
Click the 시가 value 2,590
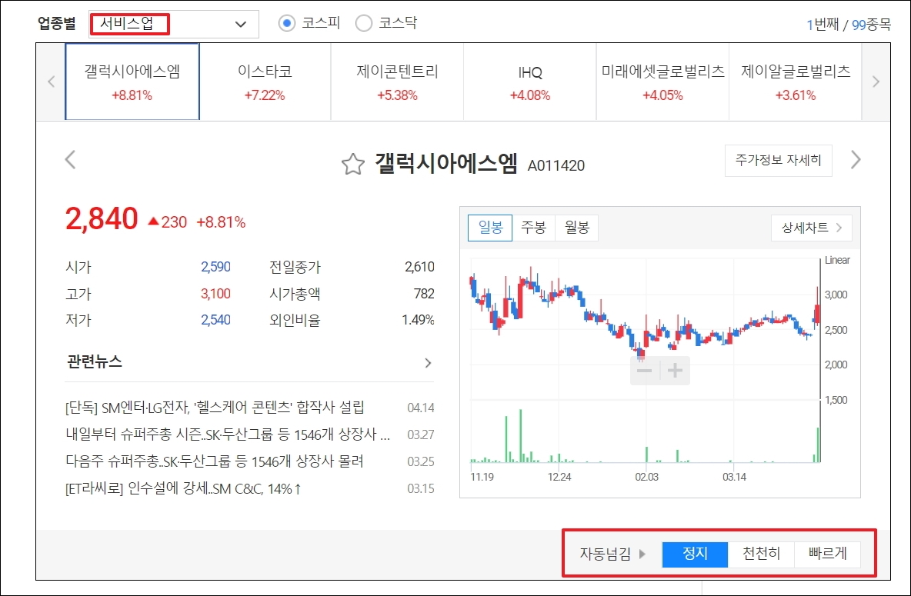tap(215, 267)
